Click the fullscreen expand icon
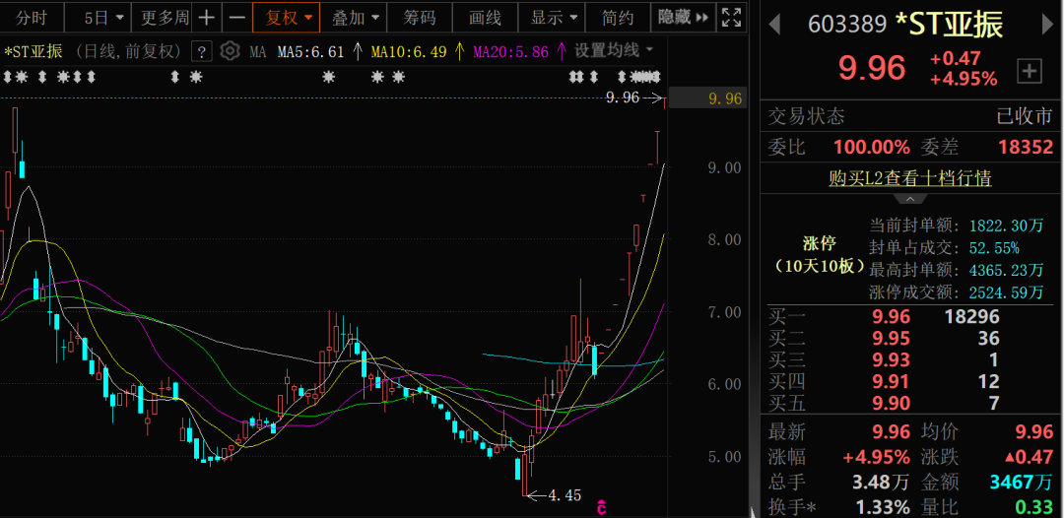1064x518 pixels. [x=731, y=17]
